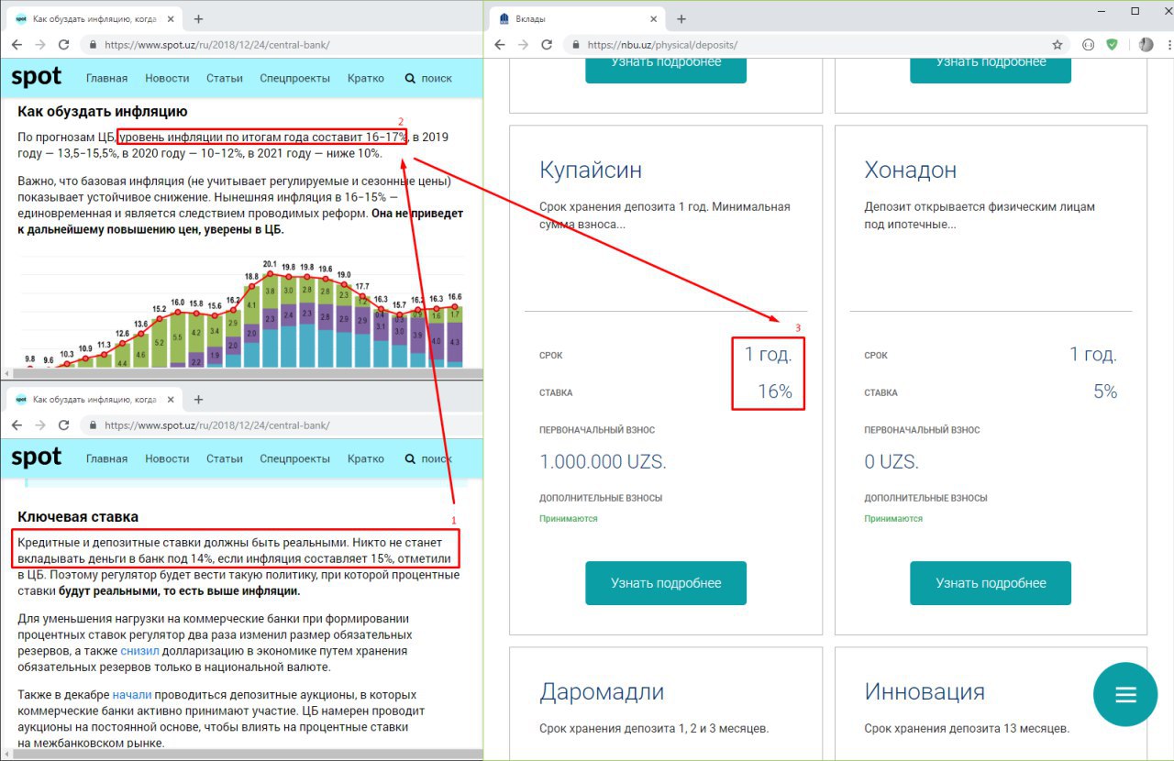1174x761 pixels.
Task: Bookmark nbu.uz page with star icon
Action: (x=1058, y=44)
